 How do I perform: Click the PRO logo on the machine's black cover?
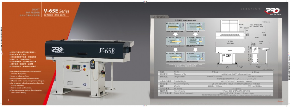click(57, 50)
